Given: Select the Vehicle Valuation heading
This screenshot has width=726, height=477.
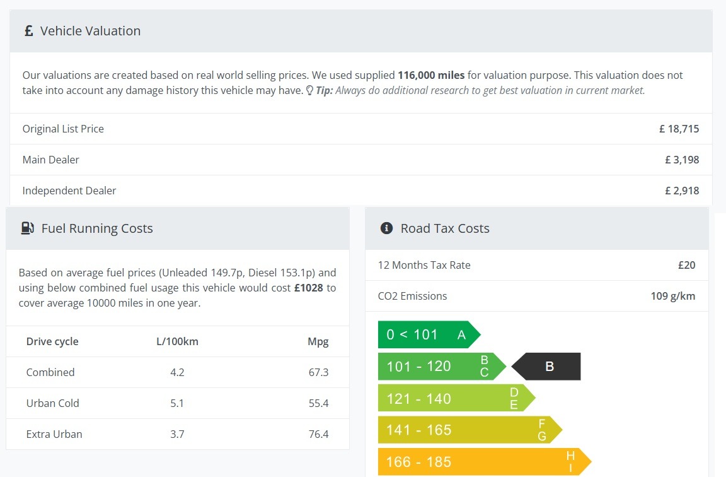Looking at the screenshot, I should click(x=90, y=31).
